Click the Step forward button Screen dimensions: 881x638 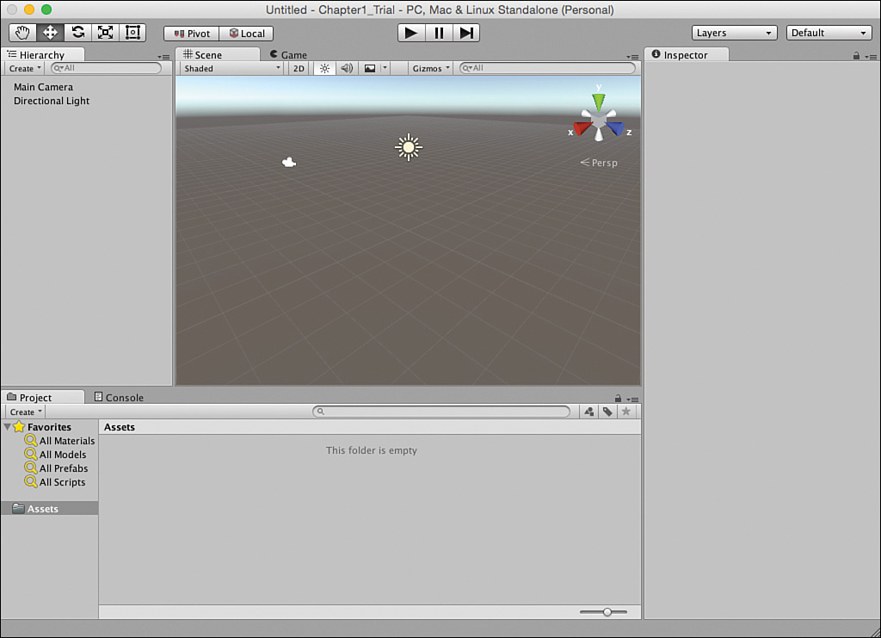(466, 34)
